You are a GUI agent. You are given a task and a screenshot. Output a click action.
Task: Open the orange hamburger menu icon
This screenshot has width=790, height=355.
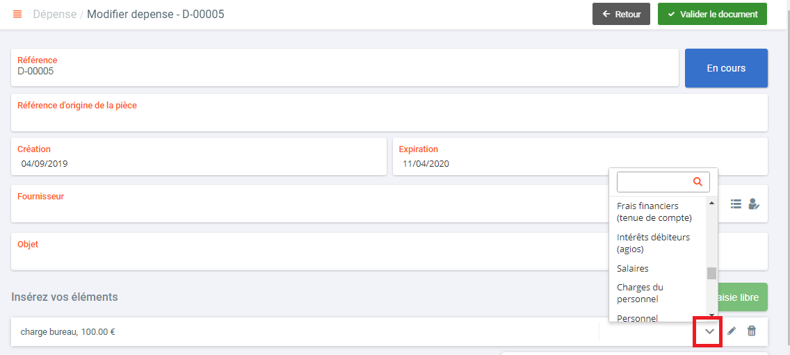click(17, 14)
